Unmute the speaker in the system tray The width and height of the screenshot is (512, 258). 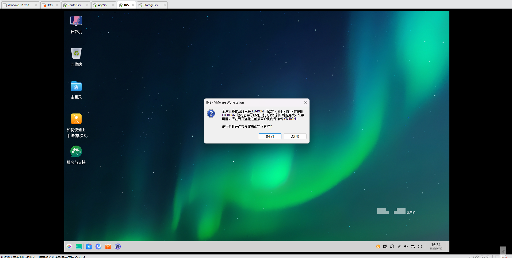pos(406,246)
